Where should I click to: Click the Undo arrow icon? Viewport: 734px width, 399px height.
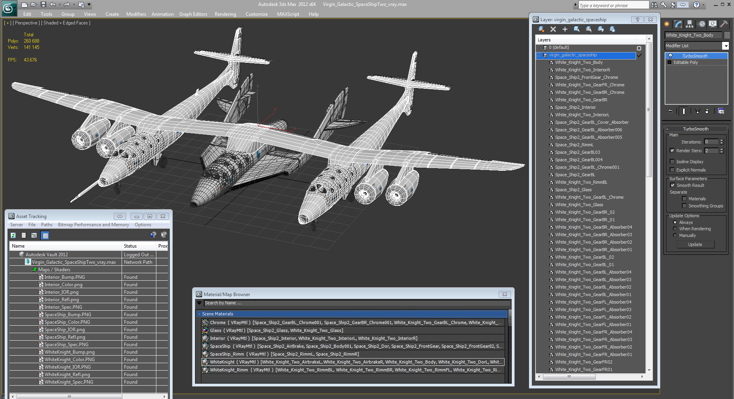click(53, 5)
